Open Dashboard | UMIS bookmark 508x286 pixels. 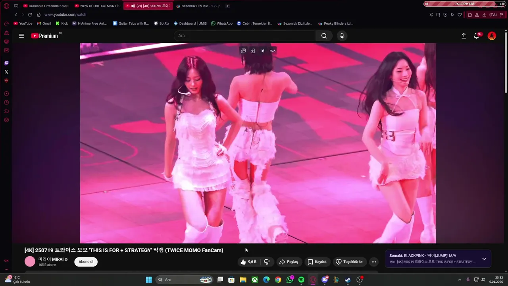pyautogui.click(x=190, y=23)
